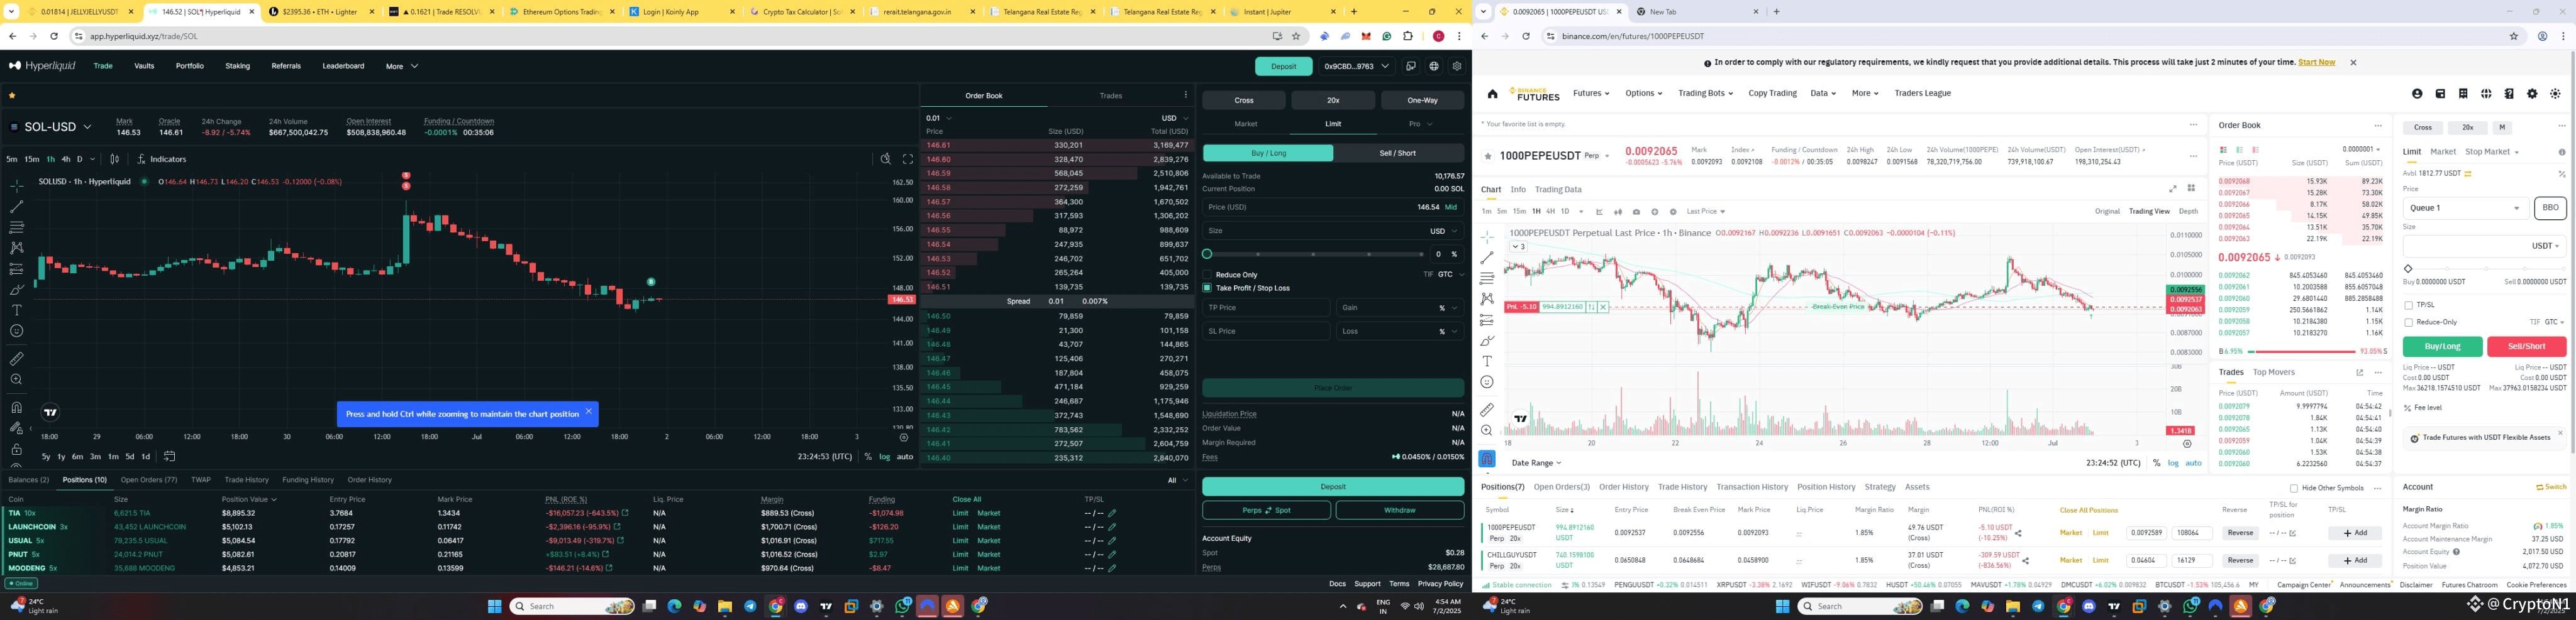Toggle auto scale on Binance chart
Image resolution: width=2576 pixels, height=620 pixels.
click(x=2194, y=463)
